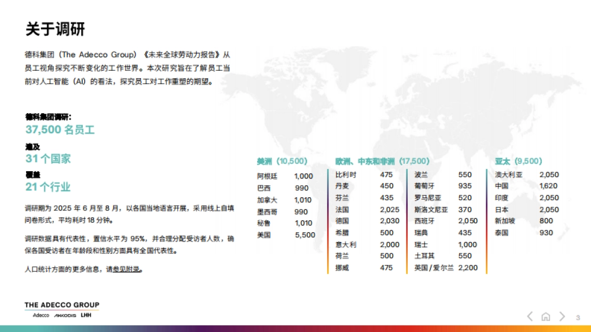Click the LHH brand logo
The width and height of the screenshot is (591, 332).
(x=86, y=315)
